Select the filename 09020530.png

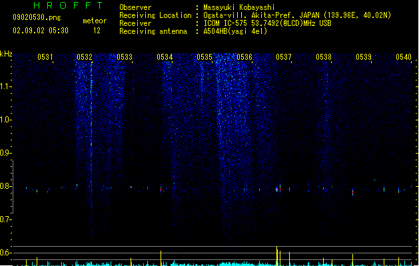37,17
